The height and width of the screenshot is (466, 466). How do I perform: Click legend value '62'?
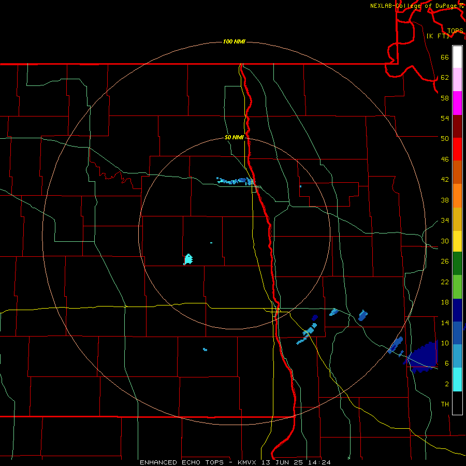point(445,78)
